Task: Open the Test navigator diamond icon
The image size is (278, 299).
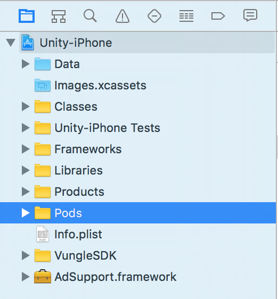Action: tap(154, 16)
